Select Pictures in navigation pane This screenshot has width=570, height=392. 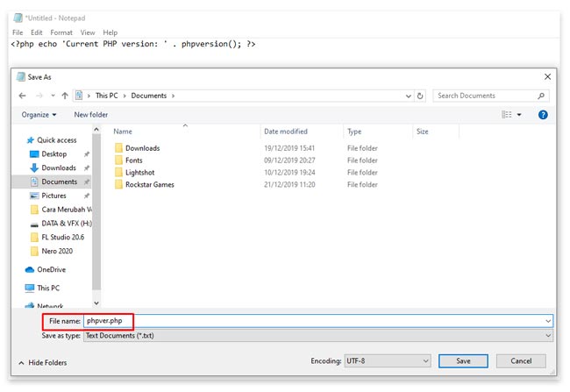53,196
